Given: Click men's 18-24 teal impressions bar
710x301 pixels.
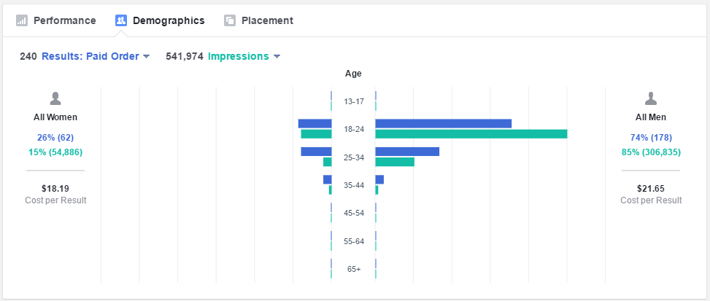Looking at the screenshot, I should tap(471, 134).
